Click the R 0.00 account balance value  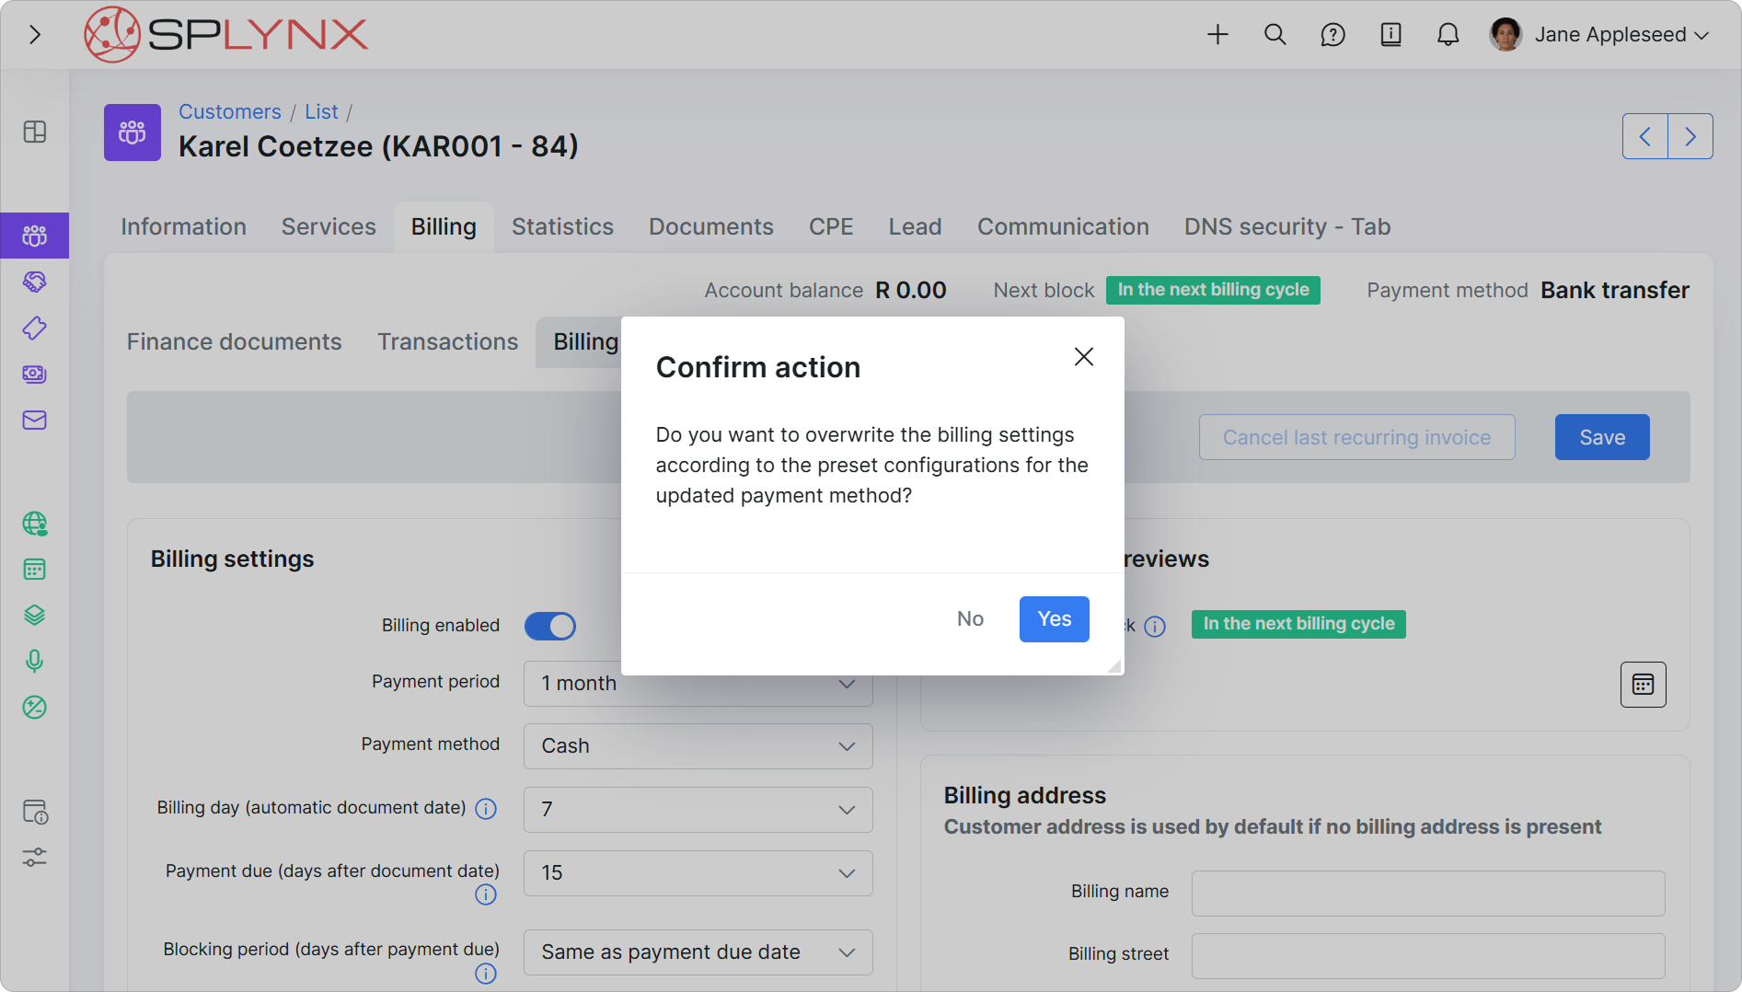coord(911,291)
